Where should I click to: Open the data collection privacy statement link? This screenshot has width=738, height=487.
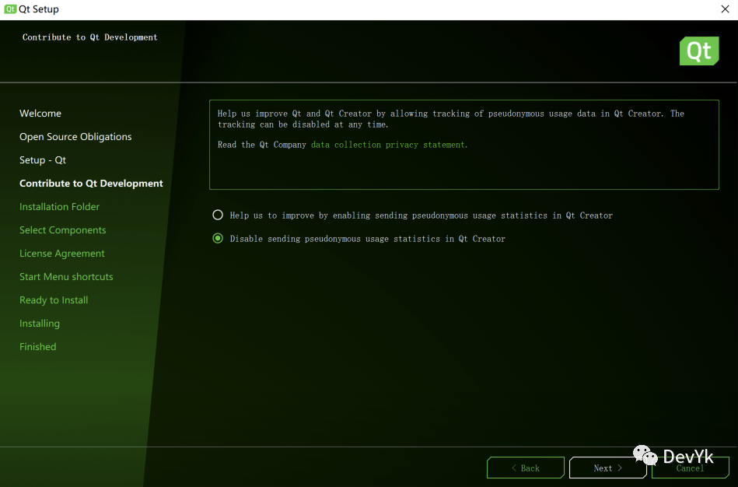pos(390,145)
